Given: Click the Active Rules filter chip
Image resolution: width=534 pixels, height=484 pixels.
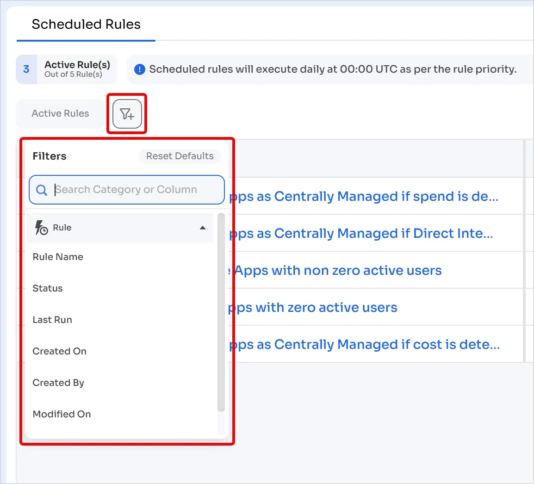Looking at the screenshot, I should [60, 113].
